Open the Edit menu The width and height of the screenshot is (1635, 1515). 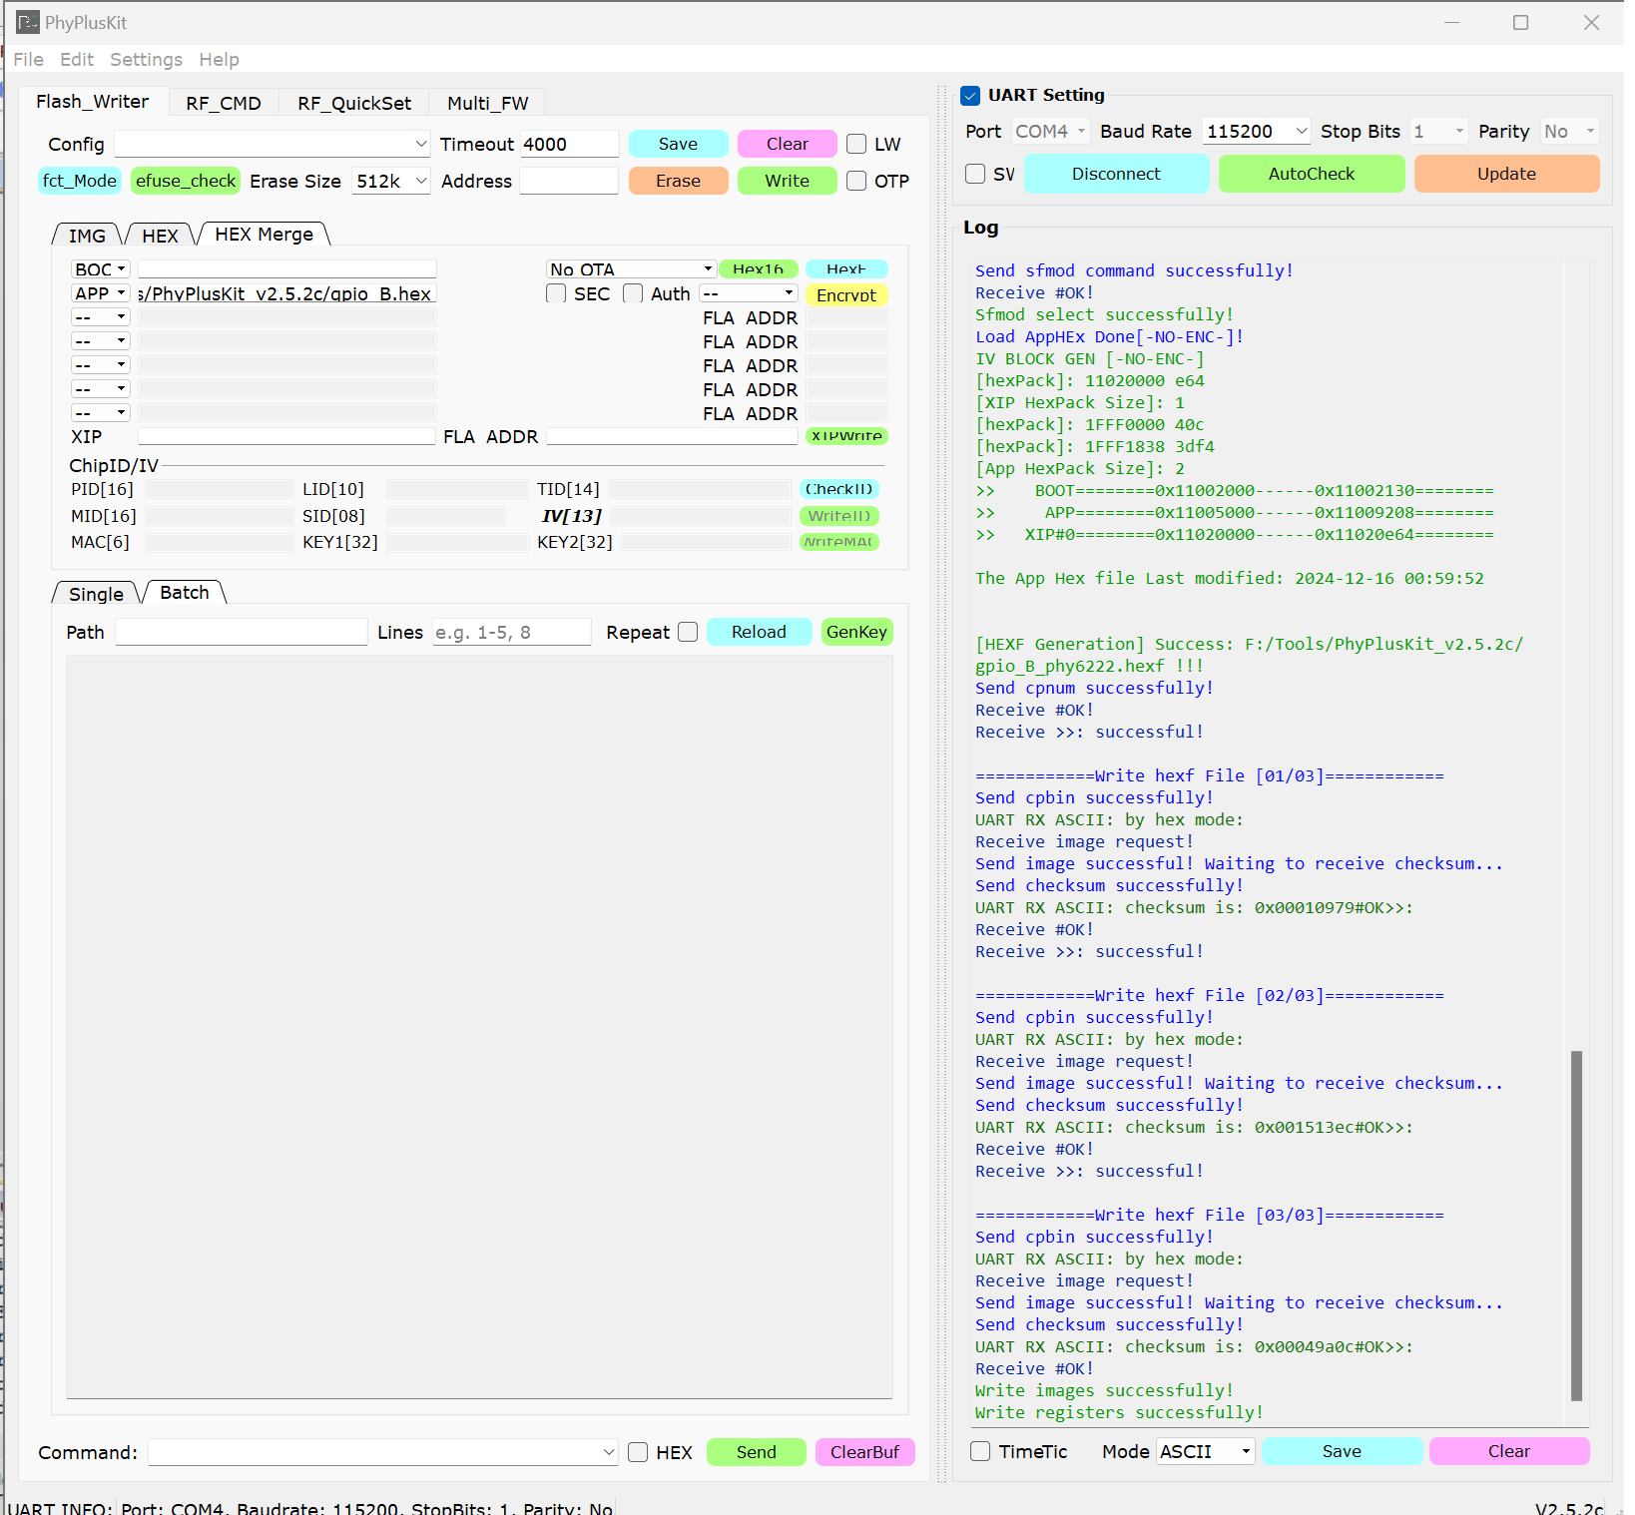(x=77, y=60)
